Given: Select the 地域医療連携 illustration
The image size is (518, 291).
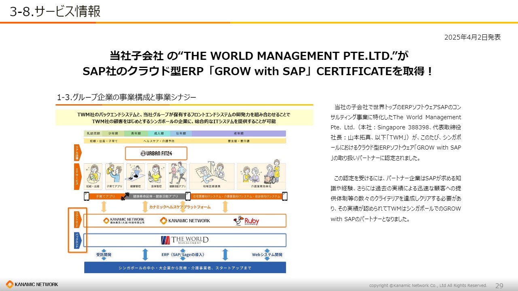Looking at the screenshot, I should click(x=212, y=176).
